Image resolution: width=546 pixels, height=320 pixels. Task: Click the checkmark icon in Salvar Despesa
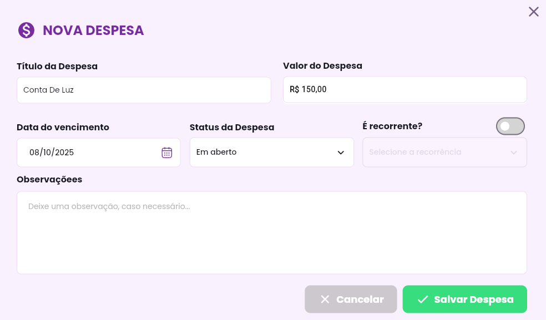coord(423,299)
